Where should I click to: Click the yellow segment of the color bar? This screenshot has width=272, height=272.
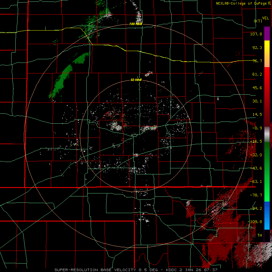pyautogui.click(x=267, y=54)
